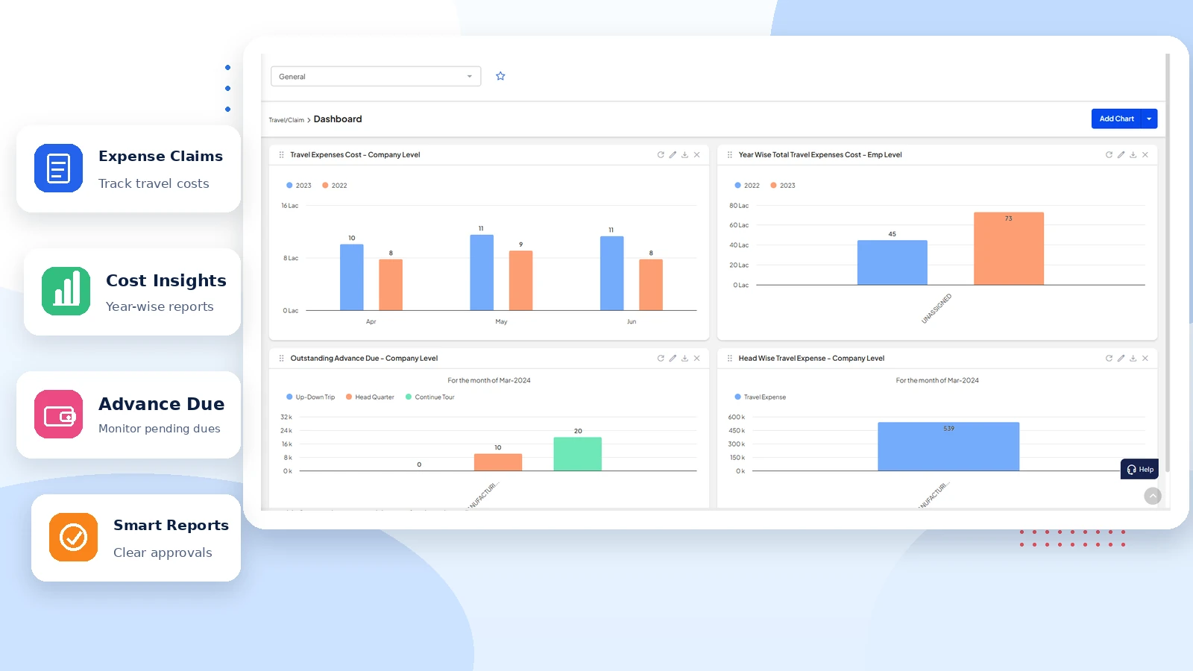Click the UNASSIGNED axis label
Viewport: 1193px width, 671px height.
click(937, 309)
